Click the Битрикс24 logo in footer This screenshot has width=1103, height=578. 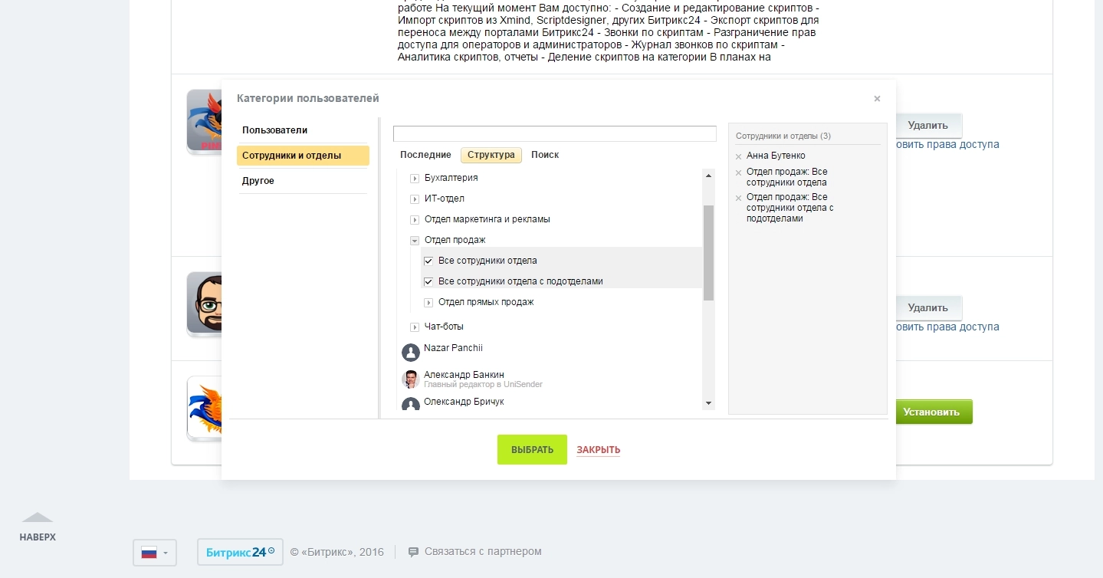(x=240, y=552)
